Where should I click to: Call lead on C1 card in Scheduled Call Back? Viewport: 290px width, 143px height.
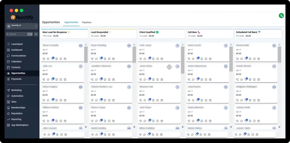pyautogui.click(x=238, y=79)
